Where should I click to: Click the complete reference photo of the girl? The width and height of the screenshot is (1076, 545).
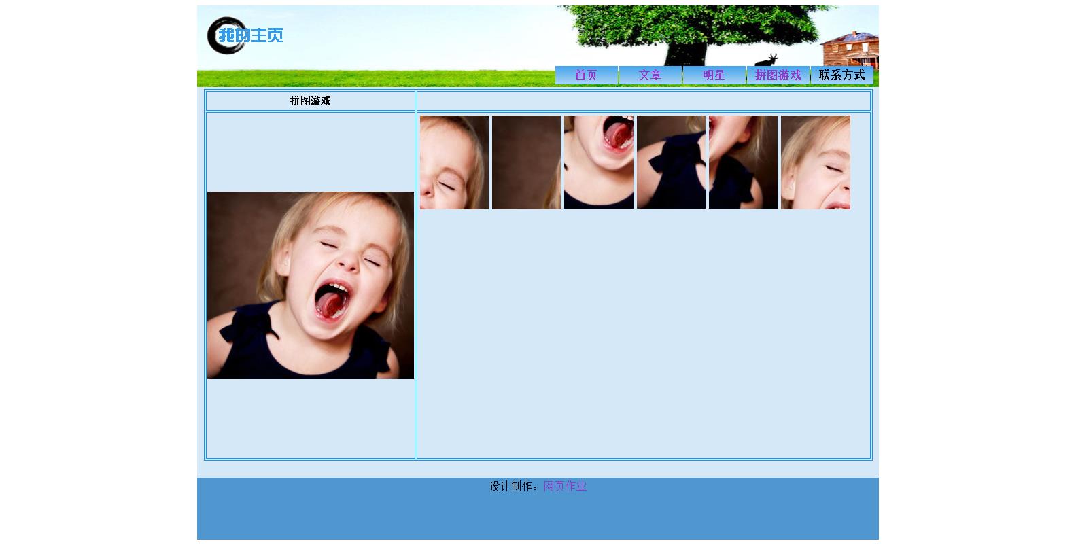311,285
